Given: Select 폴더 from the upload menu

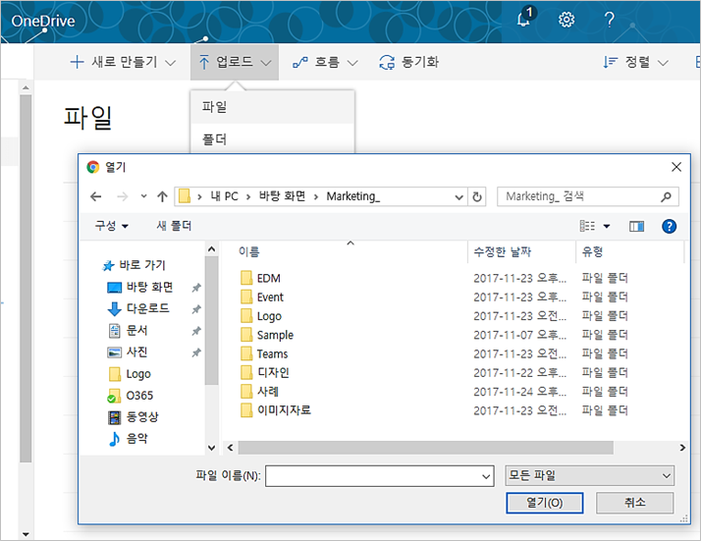Looking at the screenshot, I should [214, 139].
